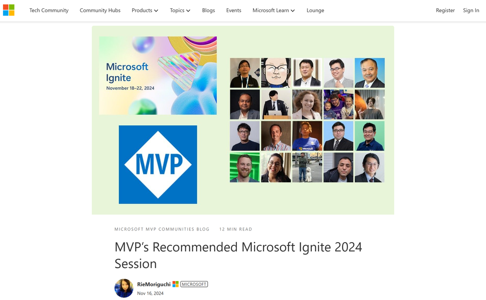Image resolution: width=486 pixels, height=300 pixels.
Task: Visit the Lounge section
Action: (315, 10)
